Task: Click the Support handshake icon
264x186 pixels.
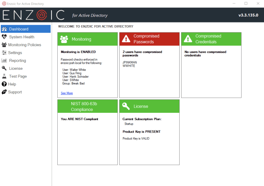Action: coord(4,92)
